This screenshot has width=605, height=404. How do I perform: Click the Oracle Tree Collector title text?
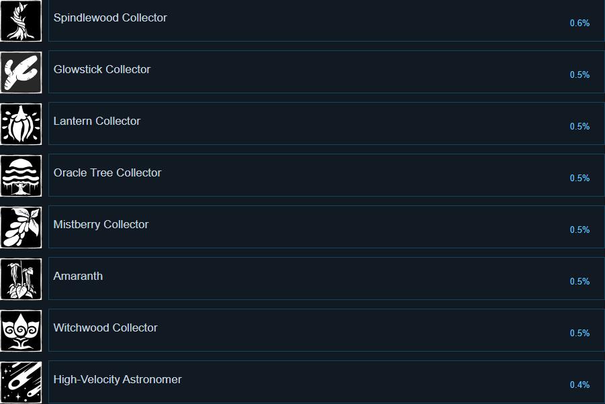click(107, 172)
